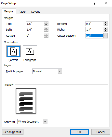Switch to the Layout tab
This screenshot has width=112, height=137.
[x=36, y=12]
